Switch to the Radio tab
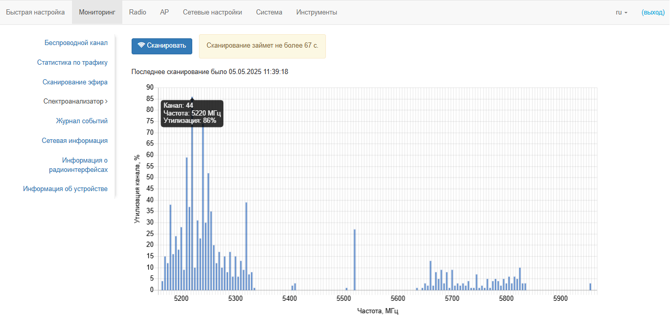The width and height of the screenshot is (670, 320). (x=137, y=12)
